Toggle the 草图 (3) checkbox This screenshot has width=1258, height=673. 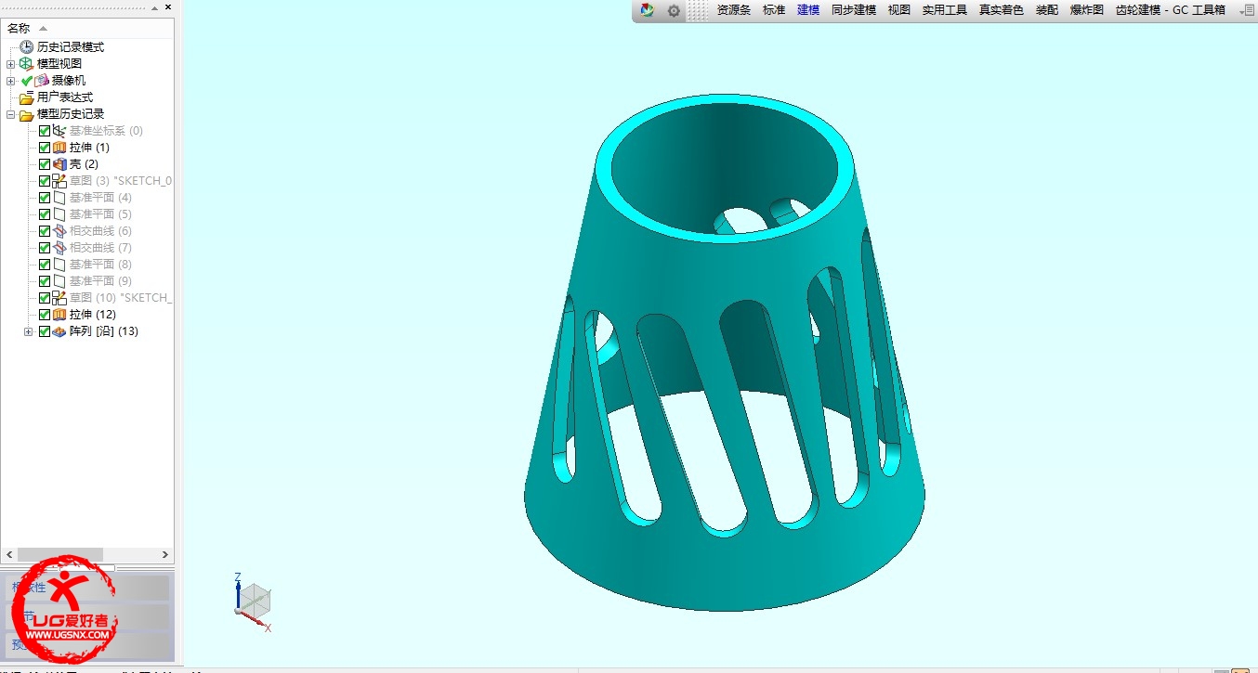point(45,181)
